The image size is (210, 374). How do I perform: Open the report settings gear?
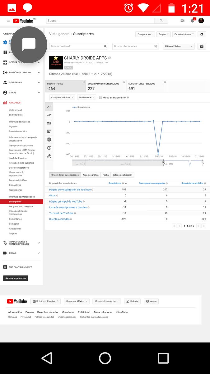[x=202, y=34]
